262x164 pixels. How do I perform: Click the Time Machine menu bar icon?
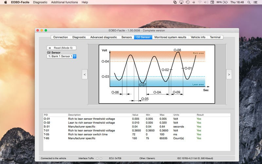(187, 2)
